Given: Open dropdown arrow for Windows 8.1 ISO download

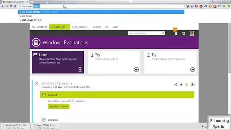Looking at the screenshot, I should pos(29,125).
